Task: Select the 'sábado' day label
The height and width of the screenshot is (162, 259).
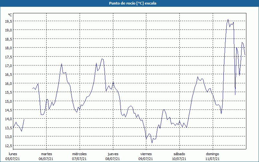Action: (179, 154)
